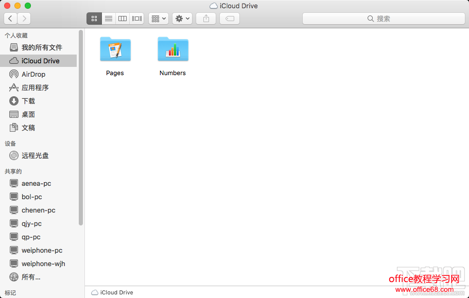The height and width of the screenshot is (298, 469).
Task: Switch to column view
Action: coord(123,19)
